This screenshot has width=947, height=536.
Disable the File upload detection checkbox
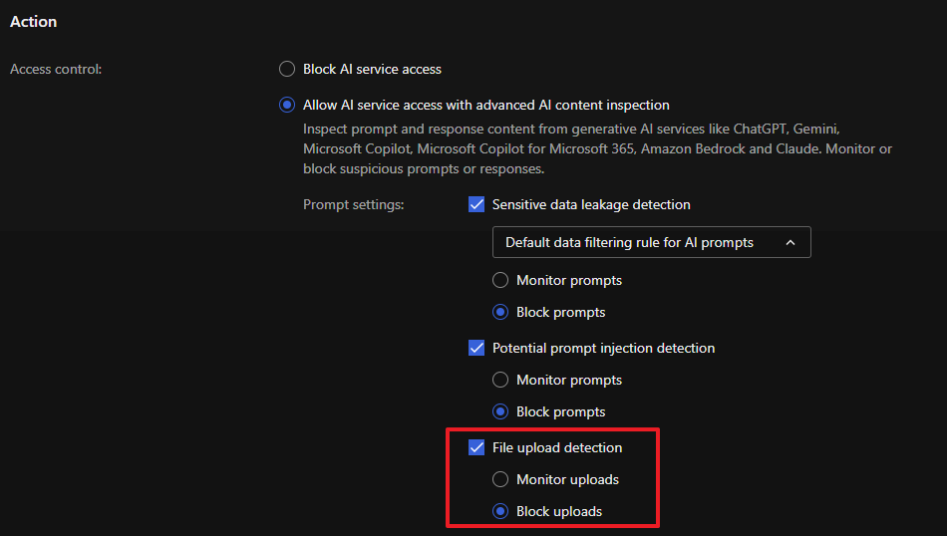coord(476,447)
